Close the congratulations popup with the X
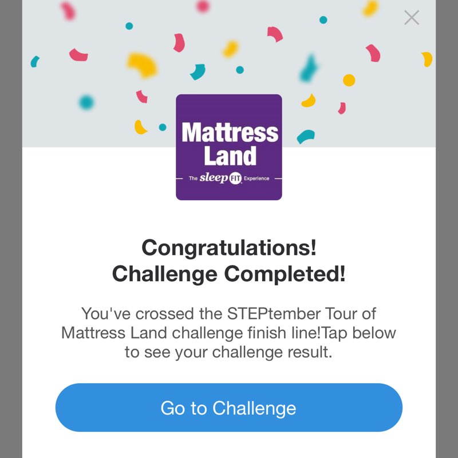The height and width of the screenshot is (458, 458). coord(412,18)
